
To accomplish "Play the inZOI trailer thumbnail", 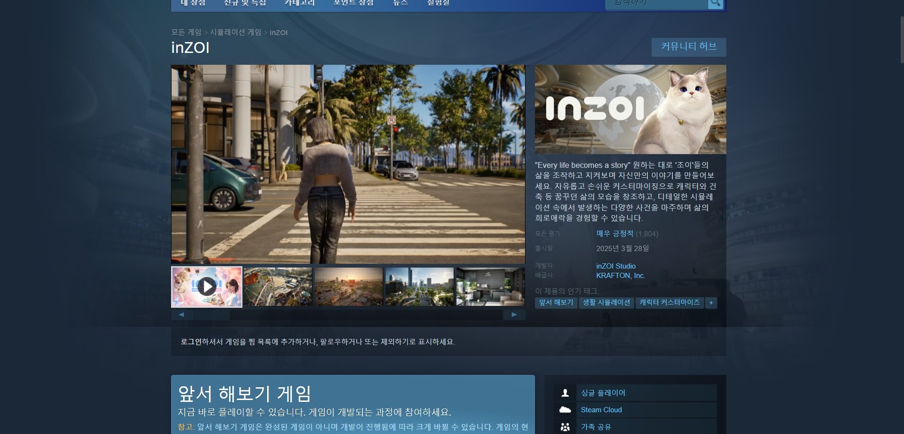I will [x=207, y=286].
